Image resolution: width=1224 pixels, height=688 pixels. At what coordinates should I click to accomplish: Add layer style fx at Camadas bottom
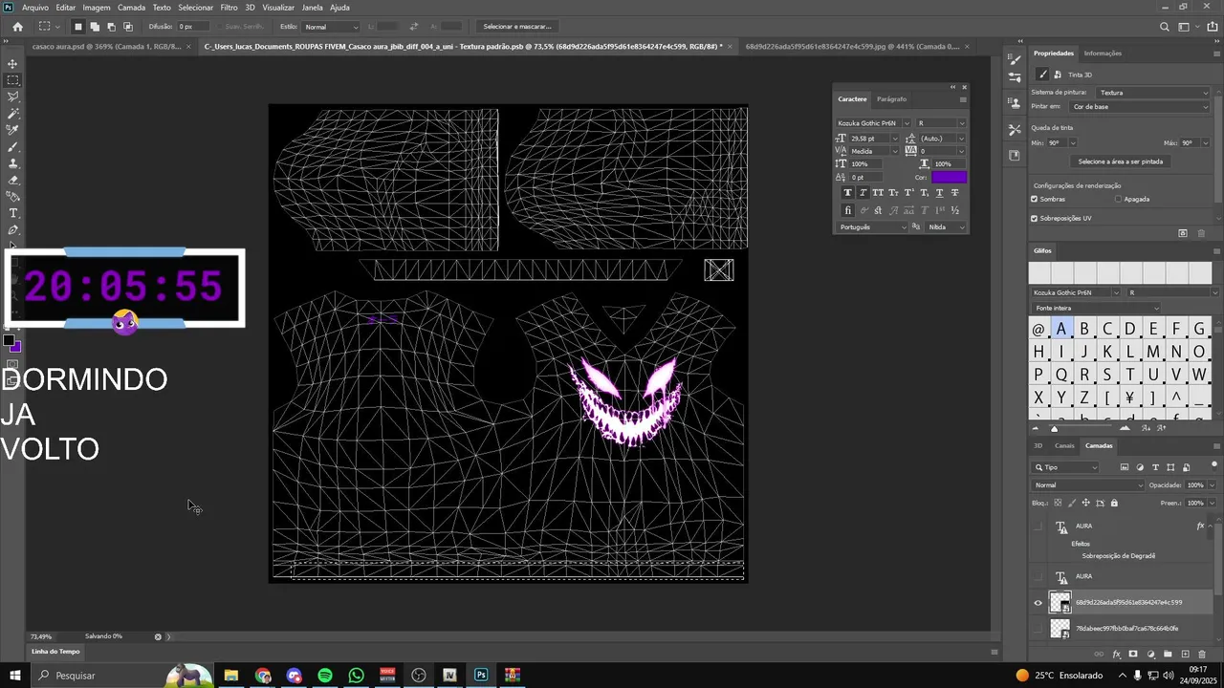coord(1116,655)
